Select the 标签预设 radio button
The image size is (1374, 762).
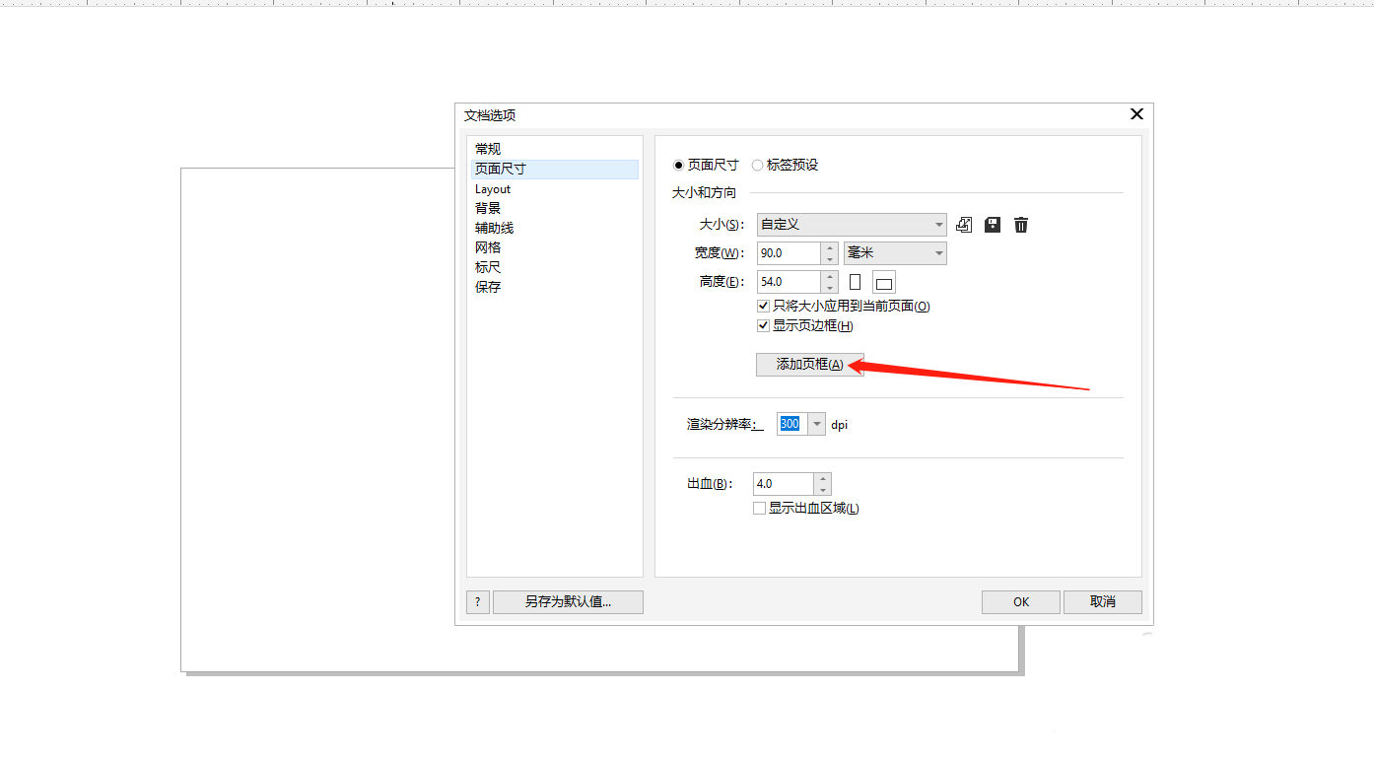[758, 165]
